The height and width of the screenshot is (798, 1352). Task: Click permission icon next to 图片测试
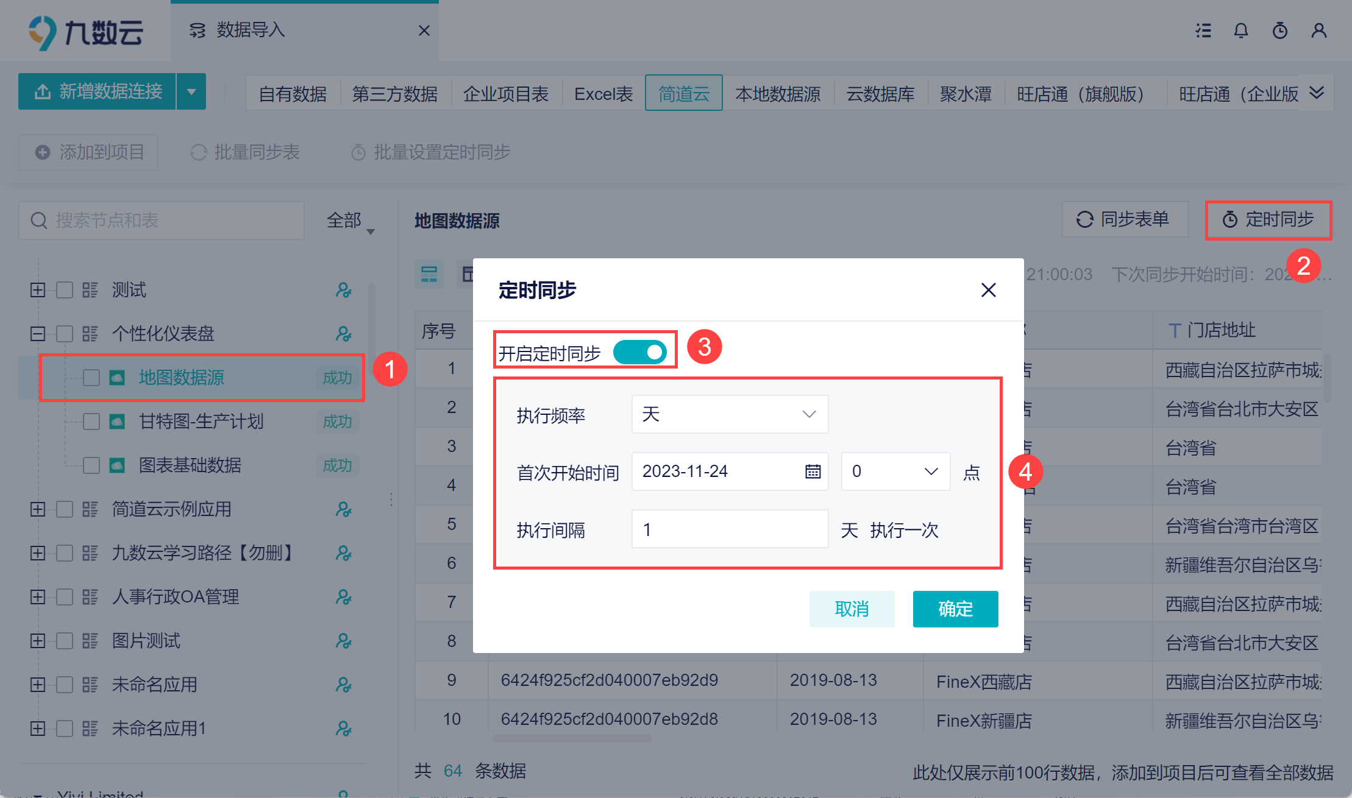(x=343, y=641)
